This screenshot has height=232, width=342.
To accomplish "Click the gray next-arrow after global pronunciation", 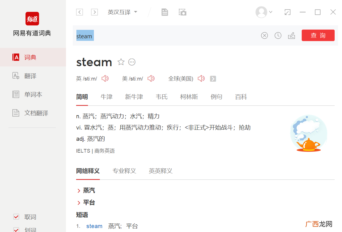I will click(213, 79).
